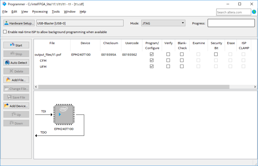The height and width of the screenshot is (166, 258).
Task: Click the Auto Detect button
Action: [16, 63]
